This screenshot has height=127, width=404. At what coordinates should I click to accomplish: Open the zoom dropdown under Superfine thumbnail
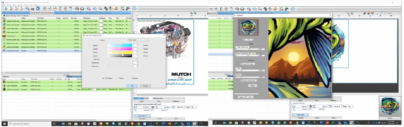point(248,39)
